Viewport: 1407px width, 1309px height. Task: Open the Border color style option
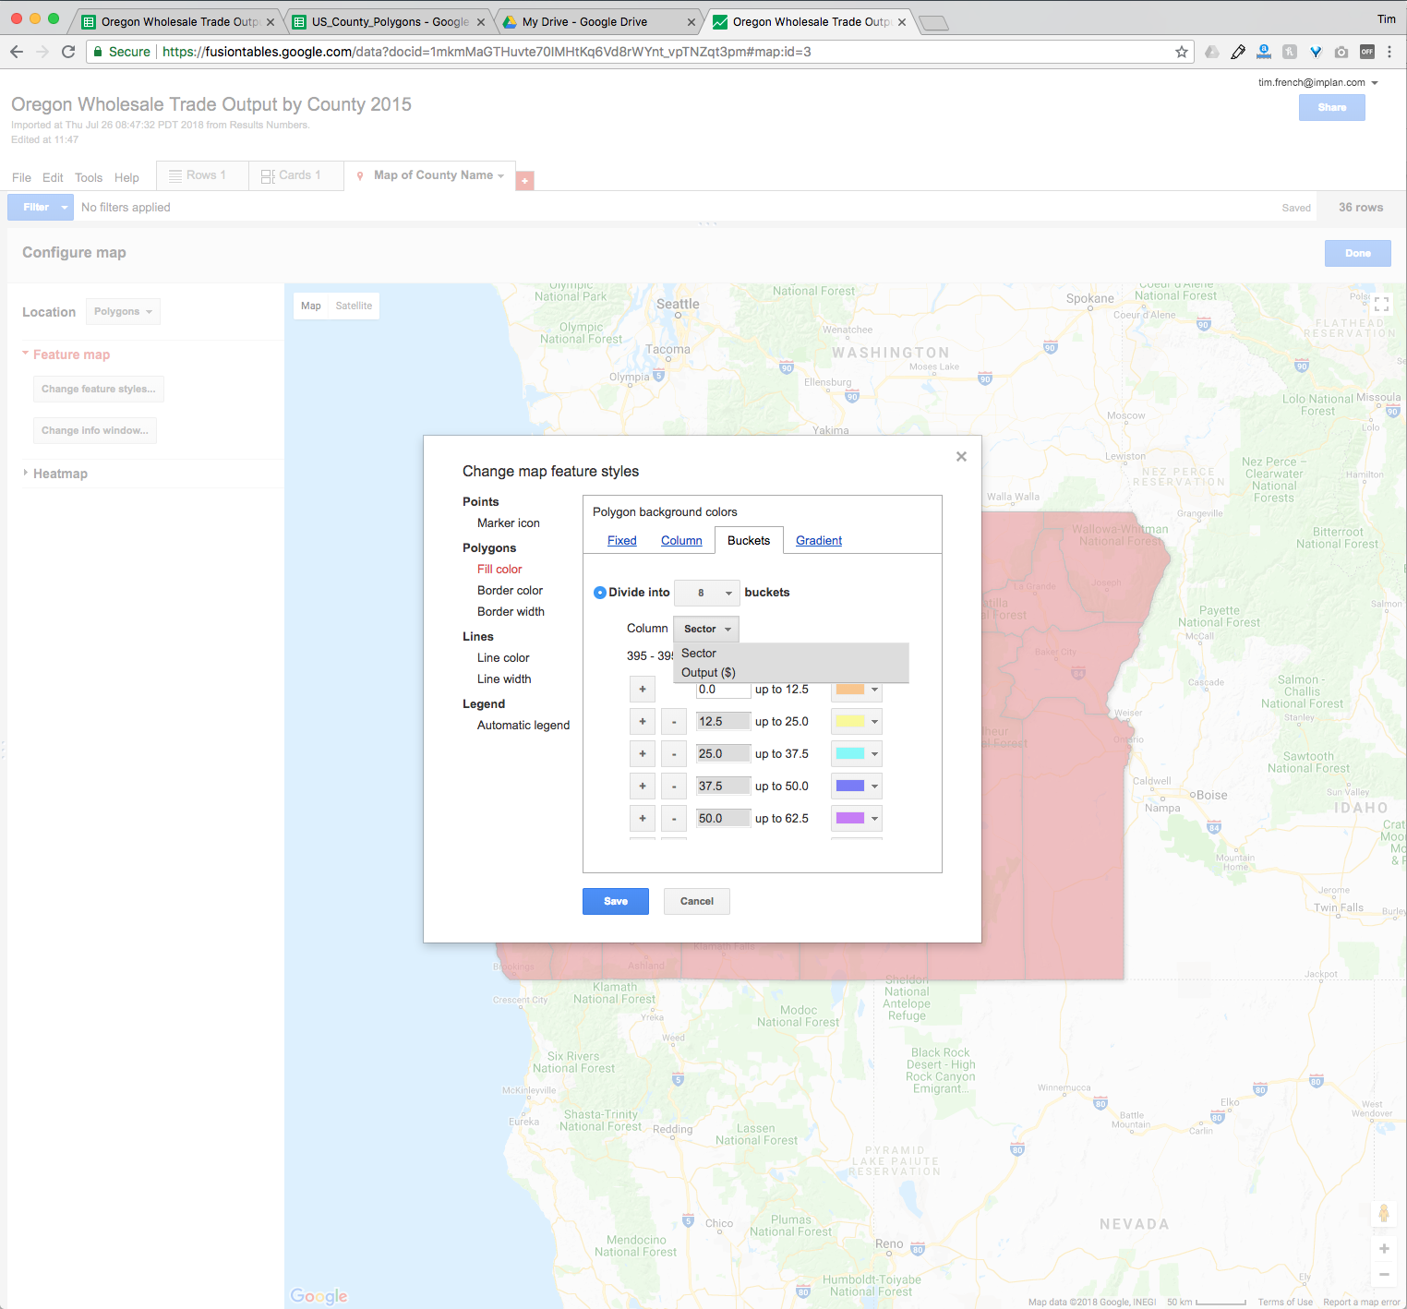click(511, 591)
